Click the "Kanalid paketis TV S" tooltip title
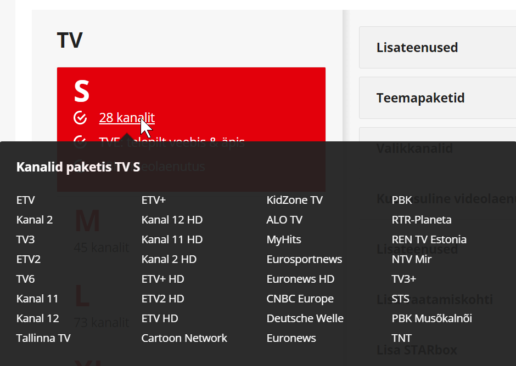 [78, 167]
